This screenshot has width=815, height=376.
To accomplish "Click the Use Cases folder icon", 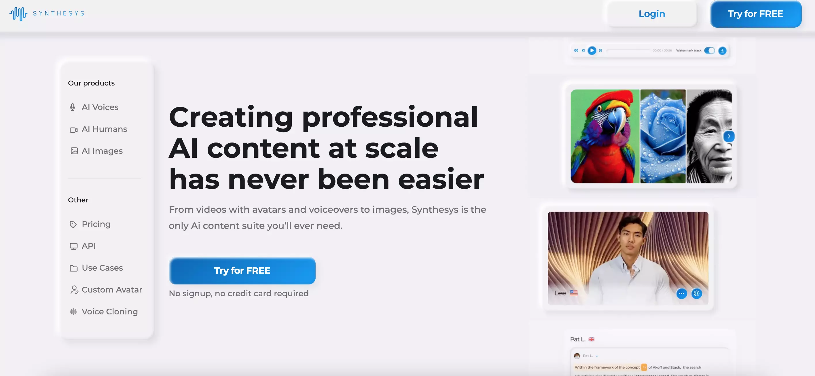I will 73,268.
